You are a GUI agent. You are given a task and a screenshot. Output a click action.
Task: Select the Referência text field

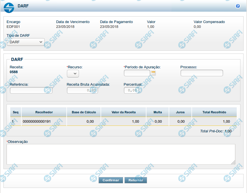[31, 91]
